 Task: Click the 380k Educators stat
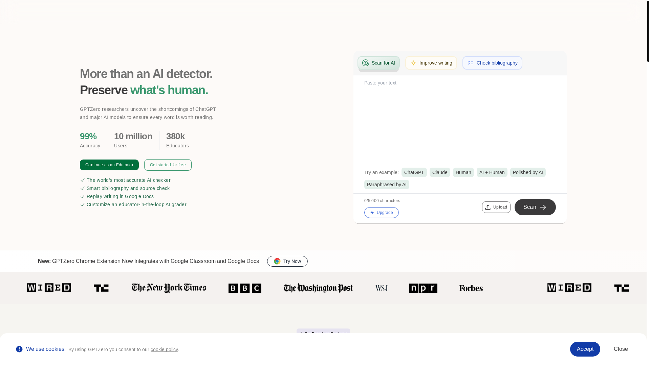click(177, 140)
